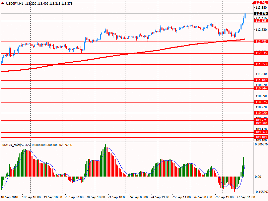Click the MACD scale zero value 0.00

pyautogui.click(x=258, y=177)
